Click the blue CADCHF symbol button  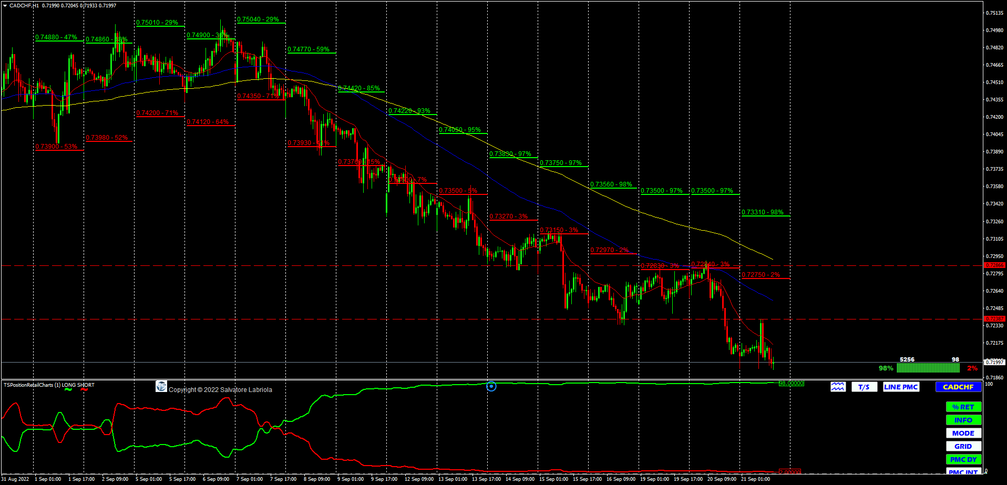[x=958, y=387]
